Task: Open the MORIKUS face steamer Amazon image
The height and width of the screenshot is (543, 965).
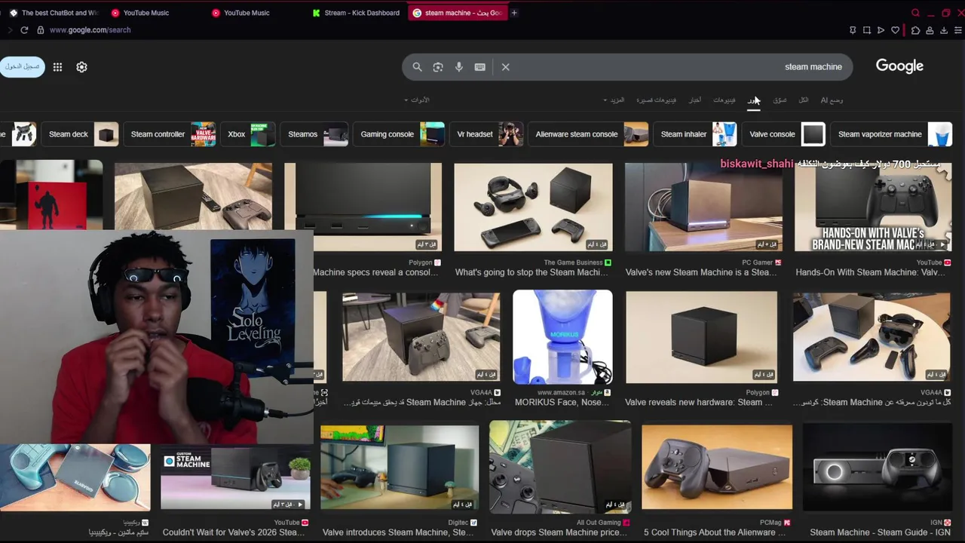Action: click(562, 336)
